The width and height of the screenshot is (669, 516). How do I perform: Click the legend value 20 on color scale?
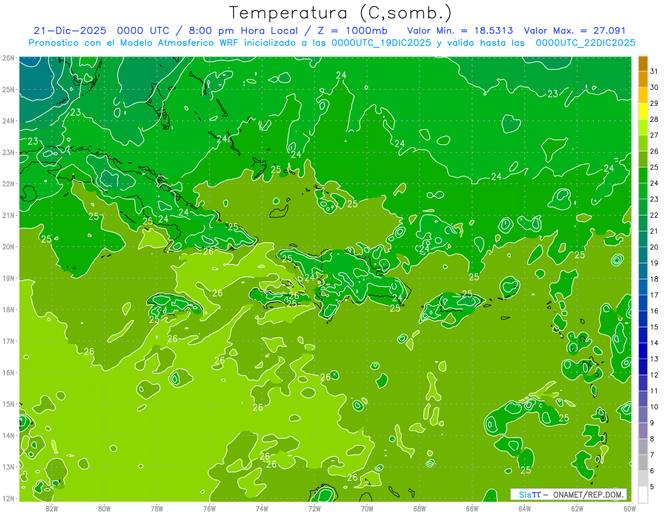click(x=655, y=247)
